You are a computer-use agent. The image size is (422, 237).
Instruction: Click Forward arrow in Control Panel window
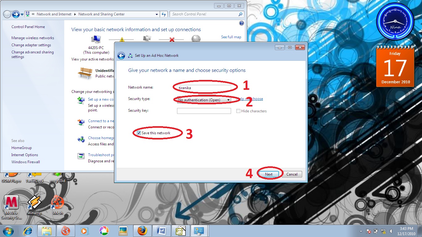16,14
